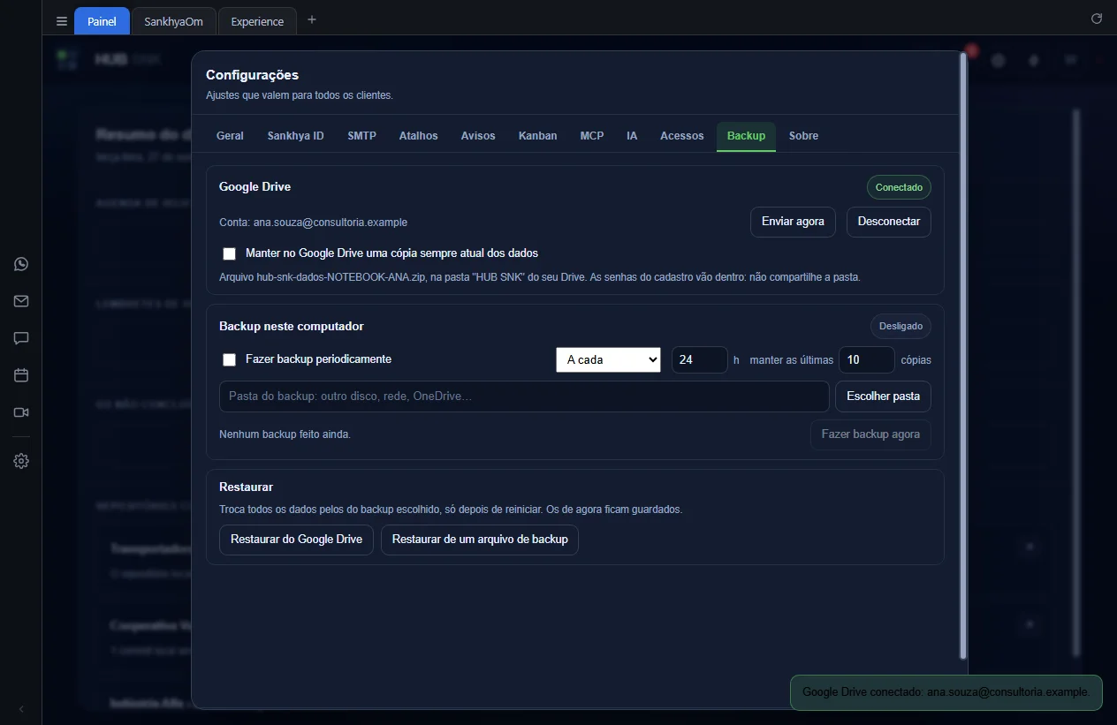Switch to the Geral settings tab
The image size is (1117, 725).
[230, 136]
